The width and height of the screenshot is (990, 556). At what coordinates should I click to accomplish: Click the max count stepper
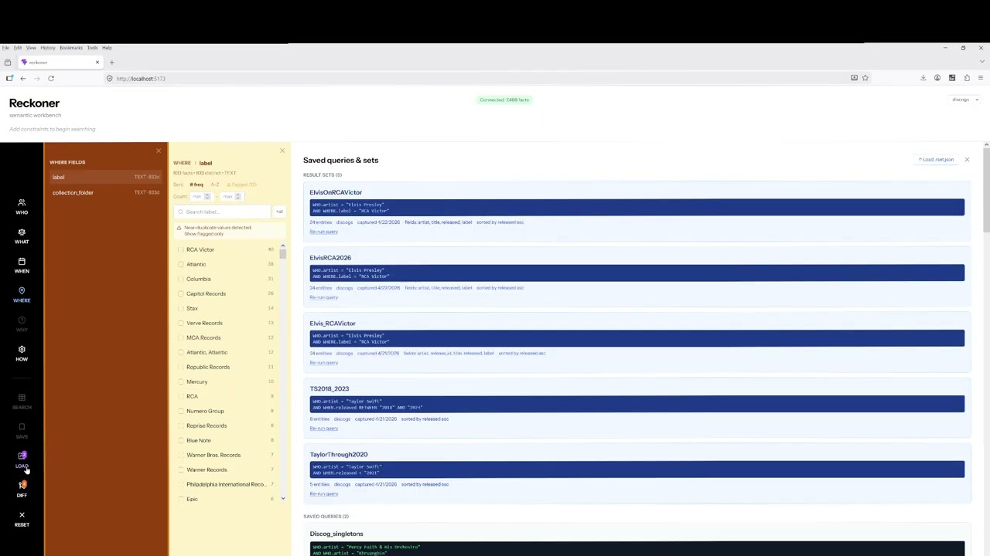pyautogui.click(x=238, y=196)
